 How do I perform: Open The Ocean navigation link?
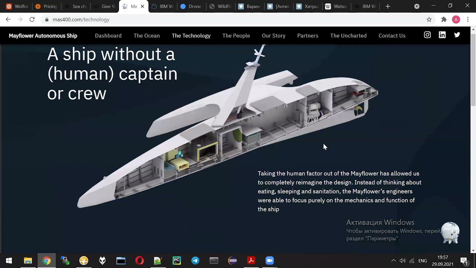coord(147,36)
